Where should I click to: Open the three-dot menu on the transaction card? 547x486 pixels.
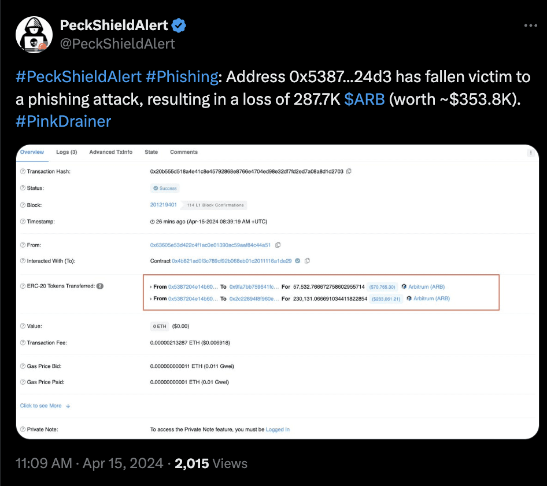(x=530, y=152)
